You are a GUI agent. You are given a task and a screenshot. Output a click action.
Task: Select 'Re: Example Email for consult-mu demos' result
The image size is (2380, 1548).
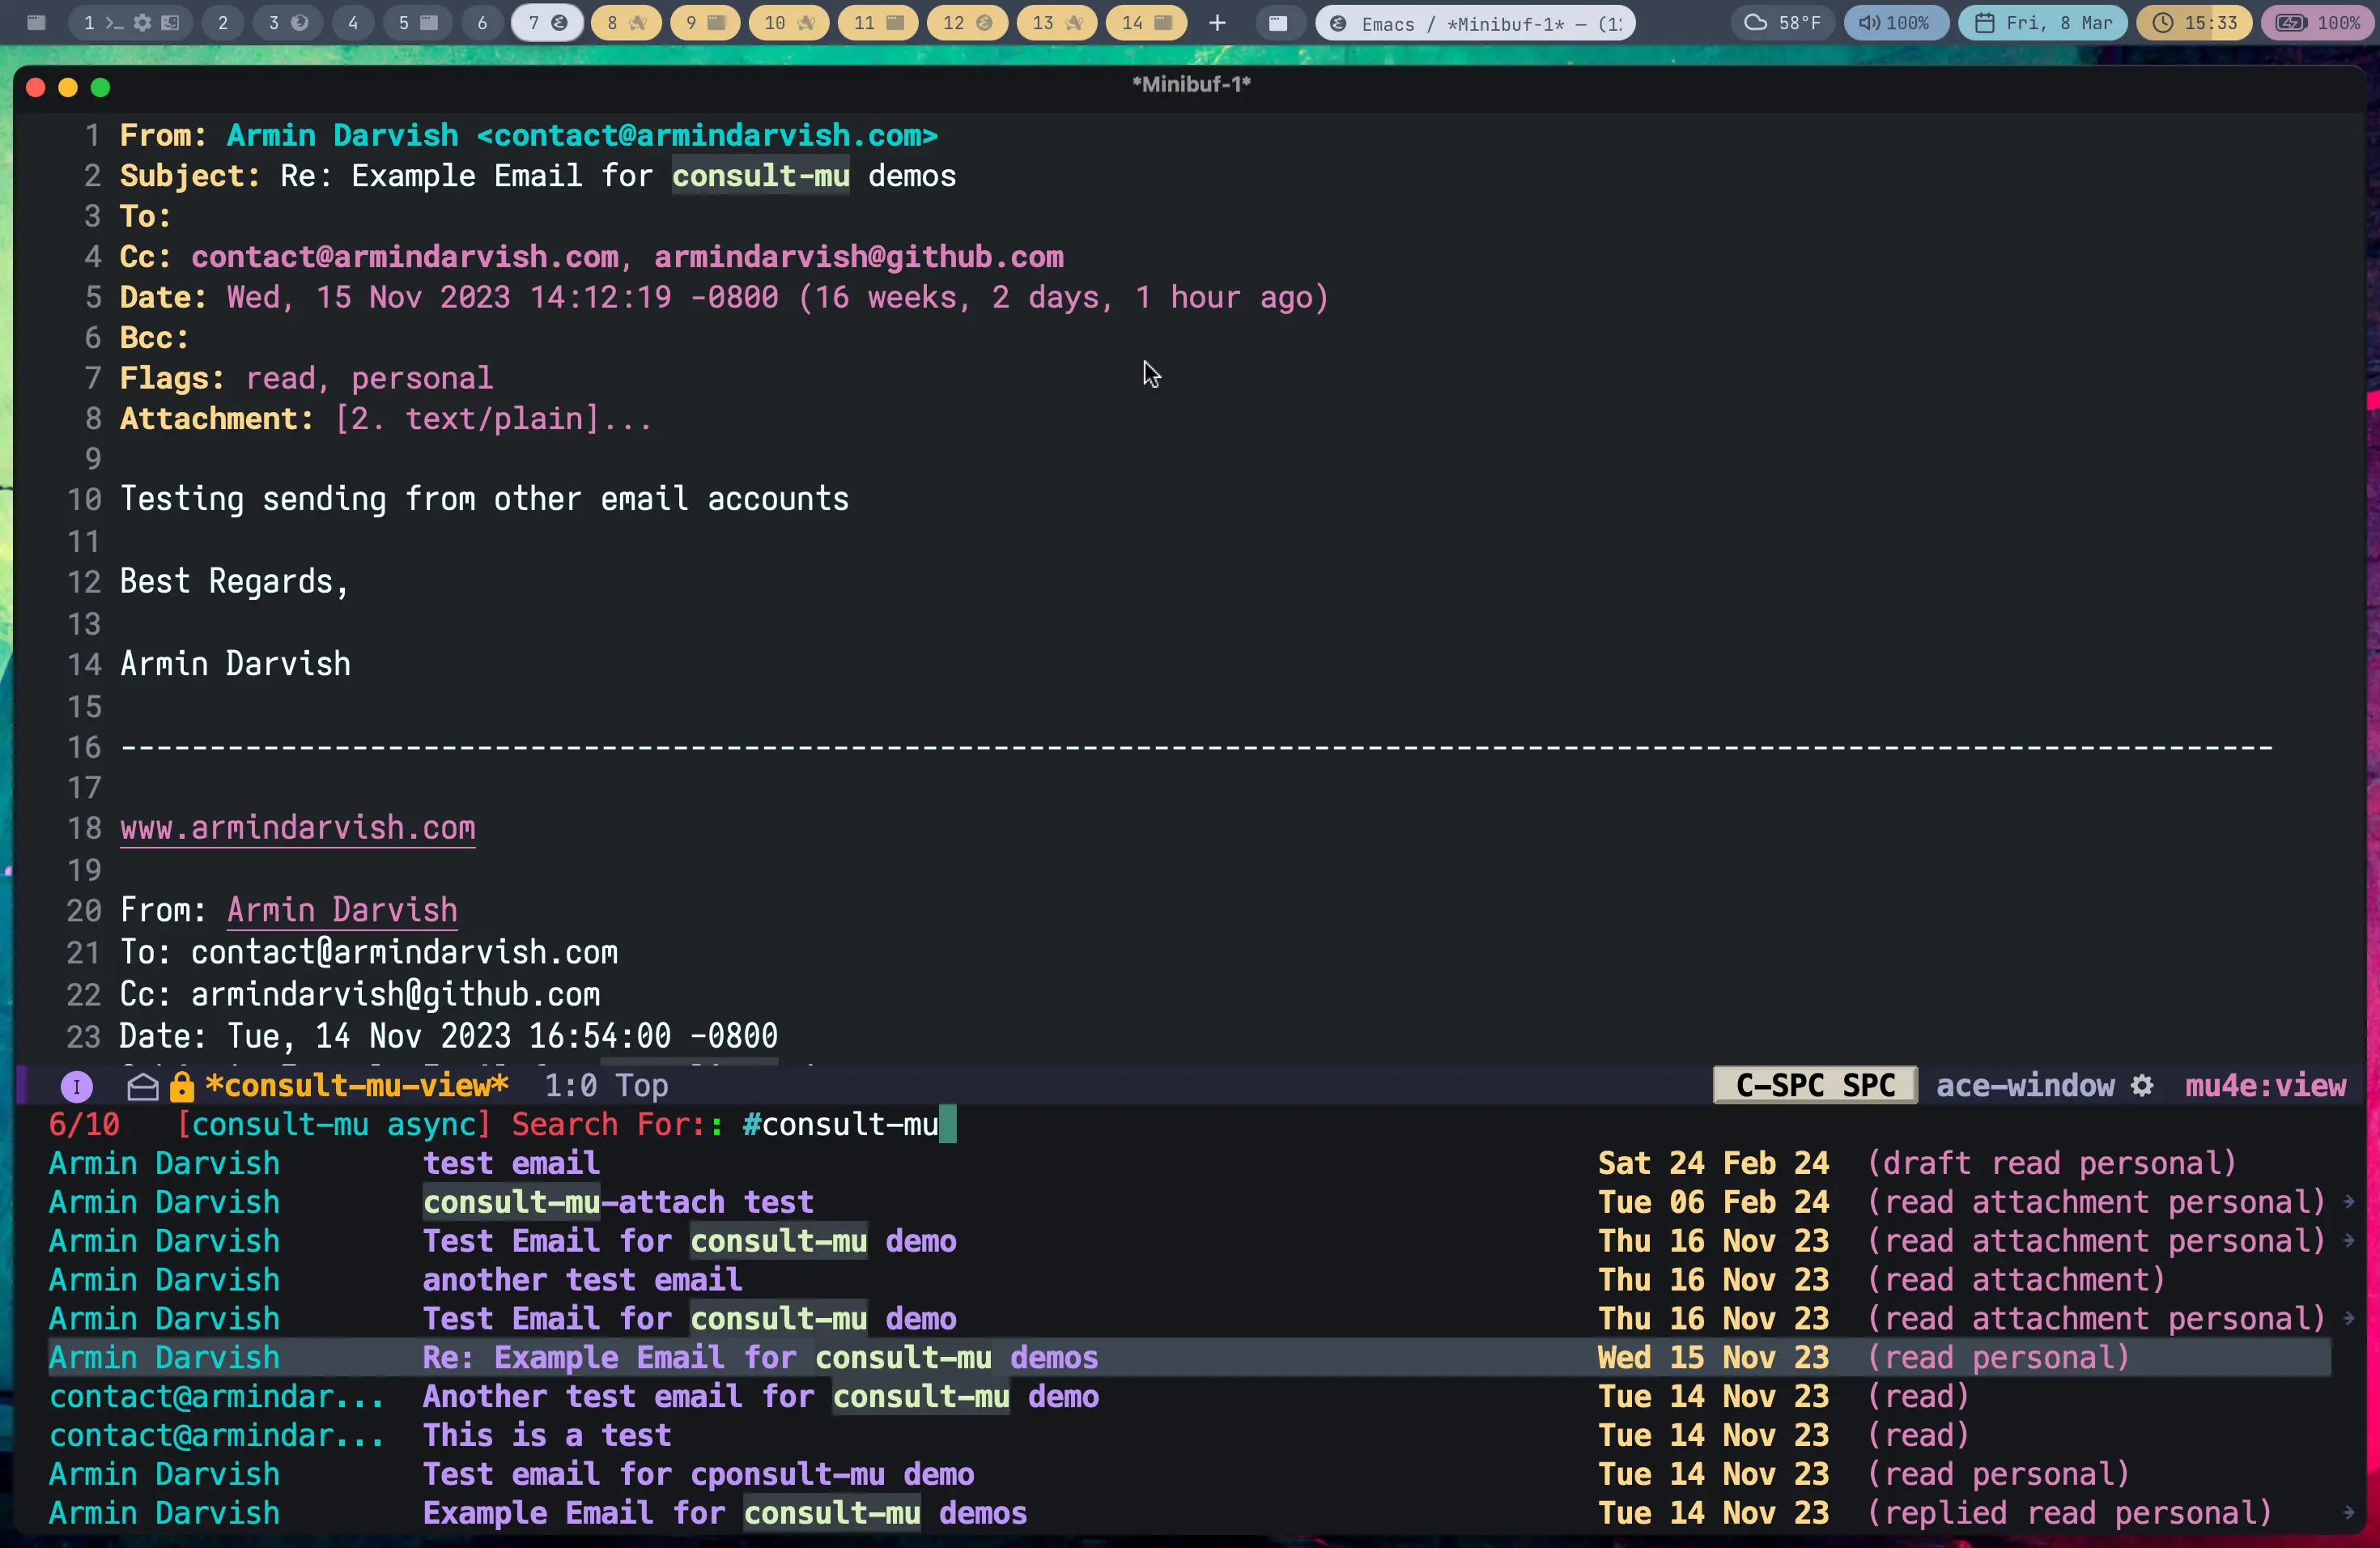click(x=1190, y=1357)
